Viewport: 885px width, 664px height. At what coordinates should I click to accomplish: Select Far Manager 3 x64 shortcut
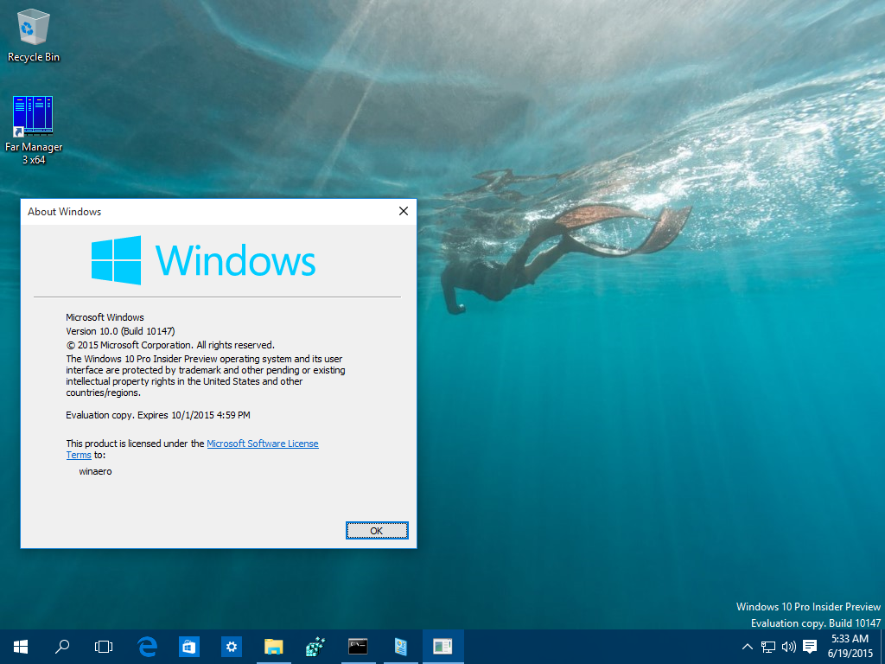click(34, 131)
